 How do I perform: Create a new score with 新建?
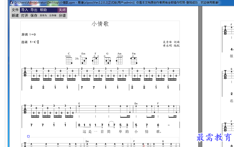coord(15,15)
